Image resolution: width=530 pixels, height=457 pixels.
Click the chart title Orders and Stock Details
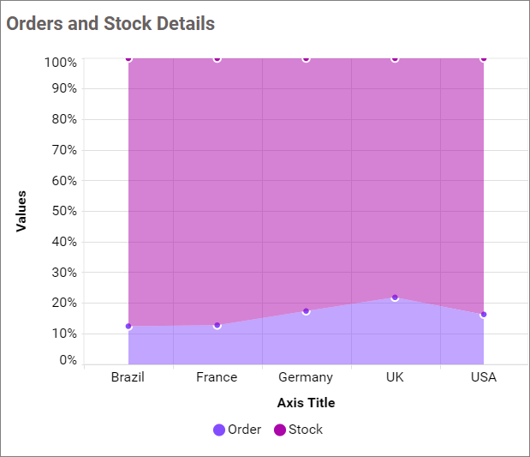pyautogui.click(x=110, y=23)
